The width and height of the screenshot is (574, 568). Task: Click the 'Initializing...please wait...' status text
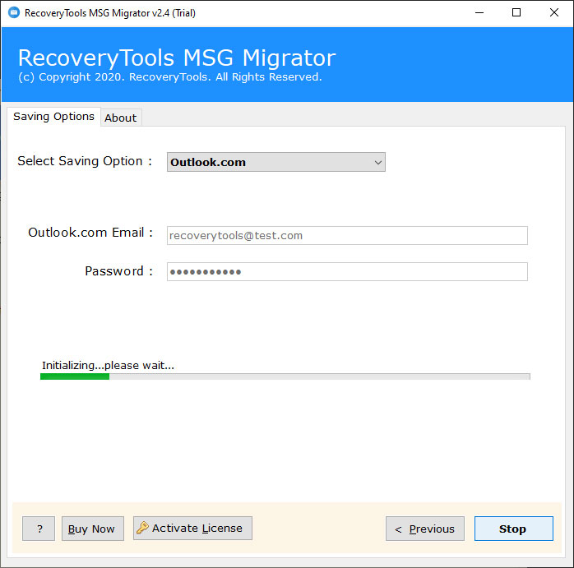coord(108,365)
